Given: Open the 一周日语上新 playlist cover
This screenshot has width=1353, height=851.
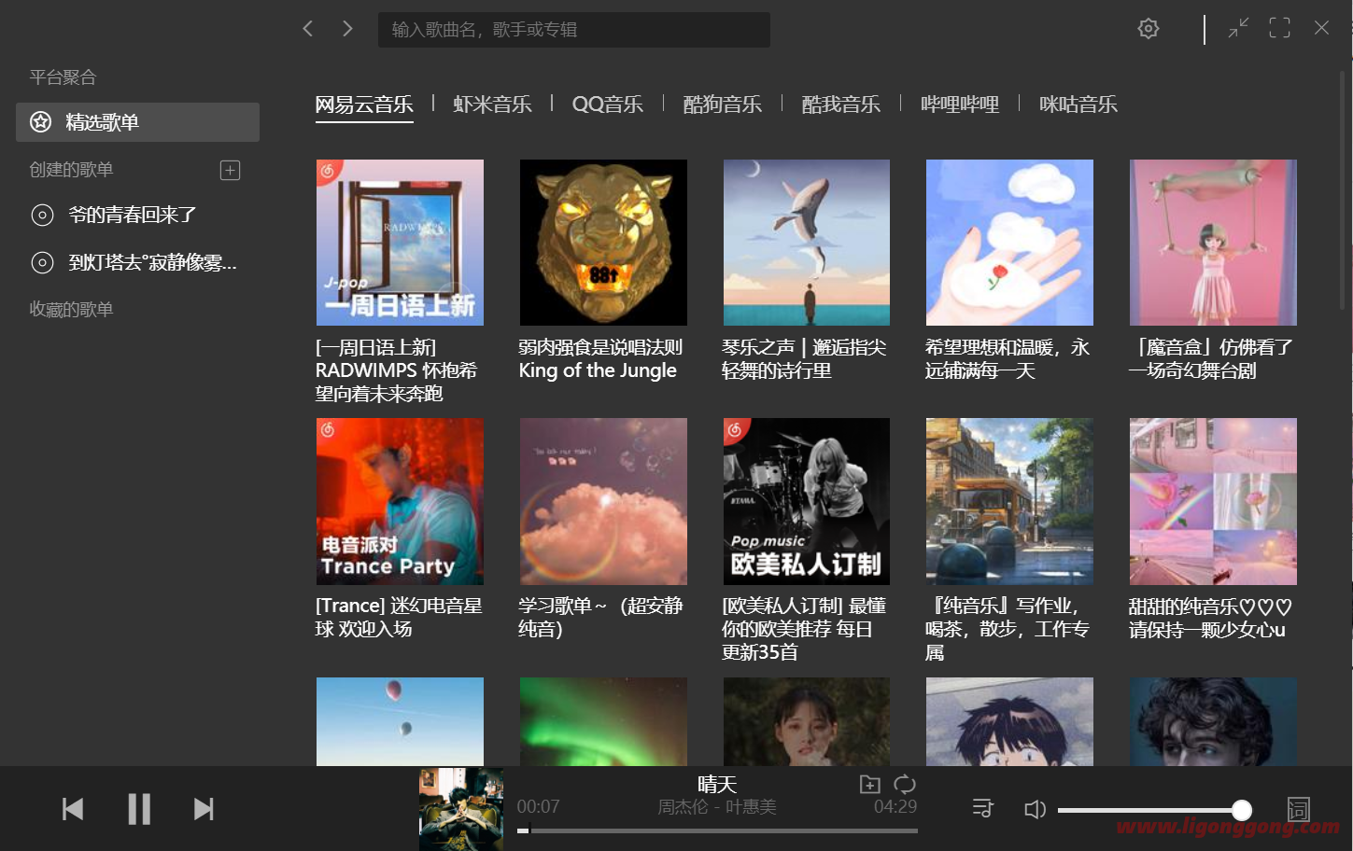Looking at the screenshot, I should [400, 243].
